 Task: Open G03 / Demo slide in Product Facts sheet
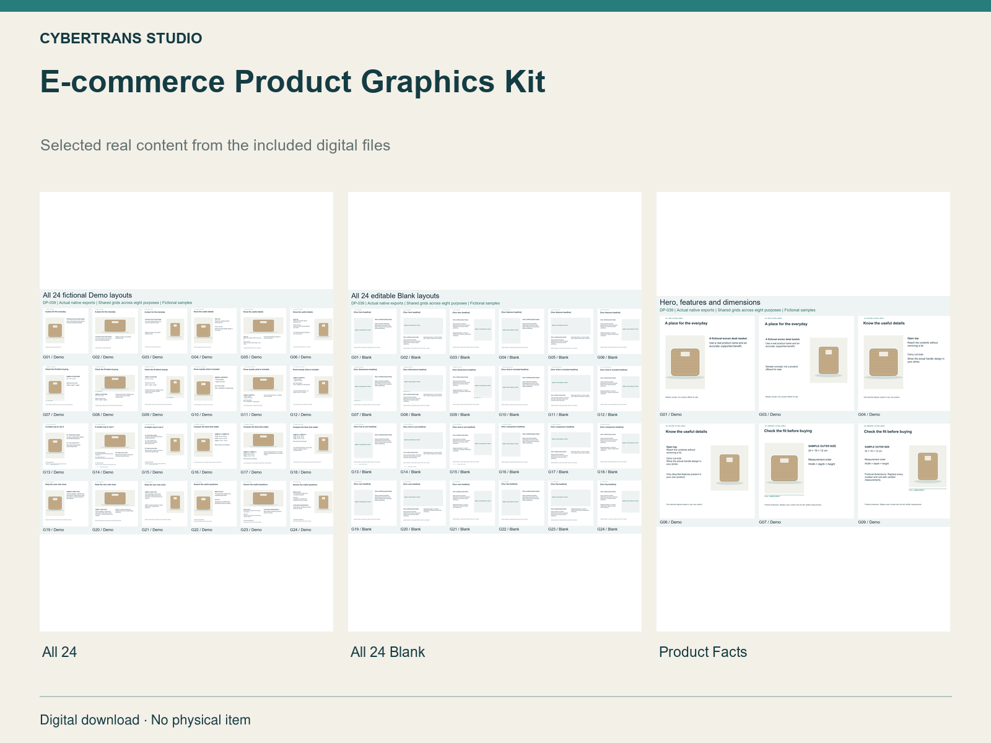[806, 363]
